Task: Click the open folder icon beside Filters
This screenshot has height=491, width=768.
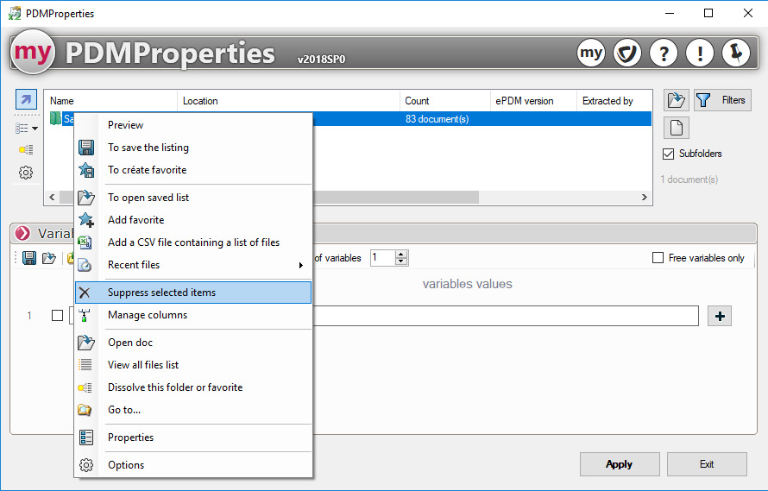Action: pos(676,100)
